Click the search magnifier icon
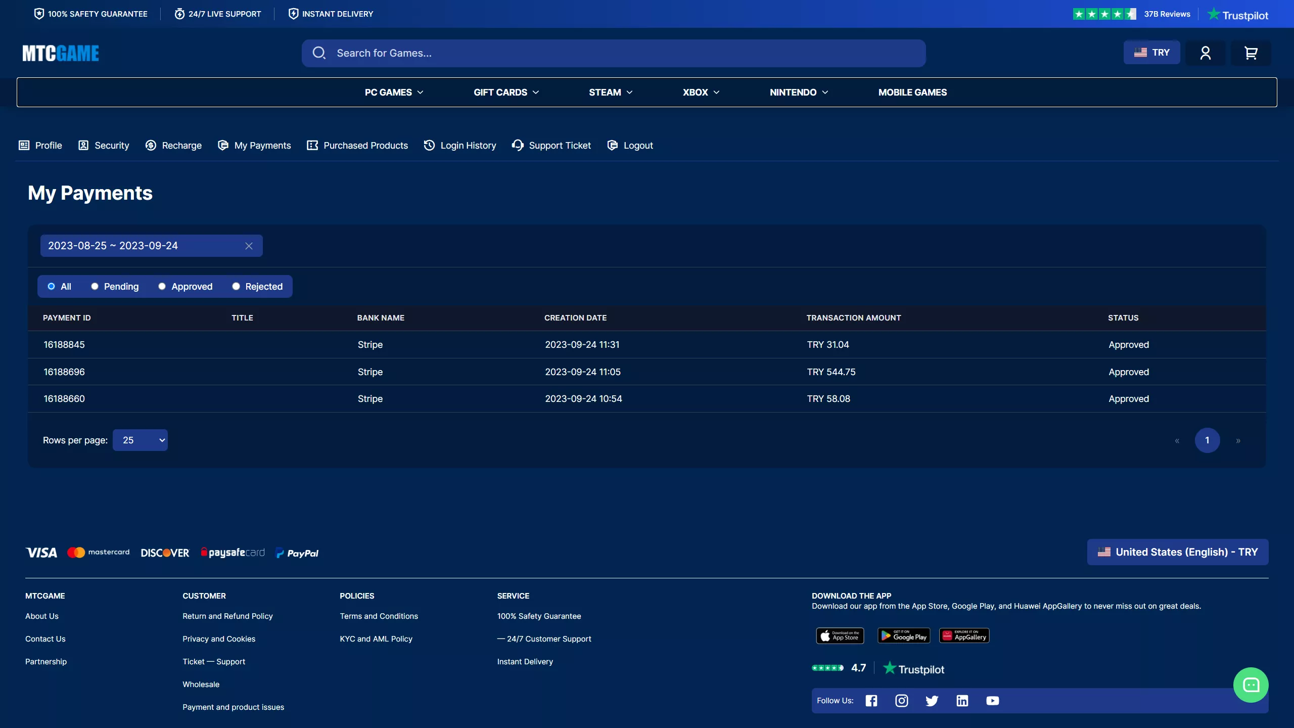 319,53
